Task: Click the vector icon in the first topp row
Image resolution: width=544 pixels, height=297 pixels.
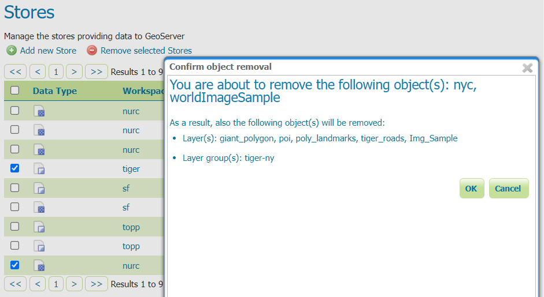Action: pos(39,227)
